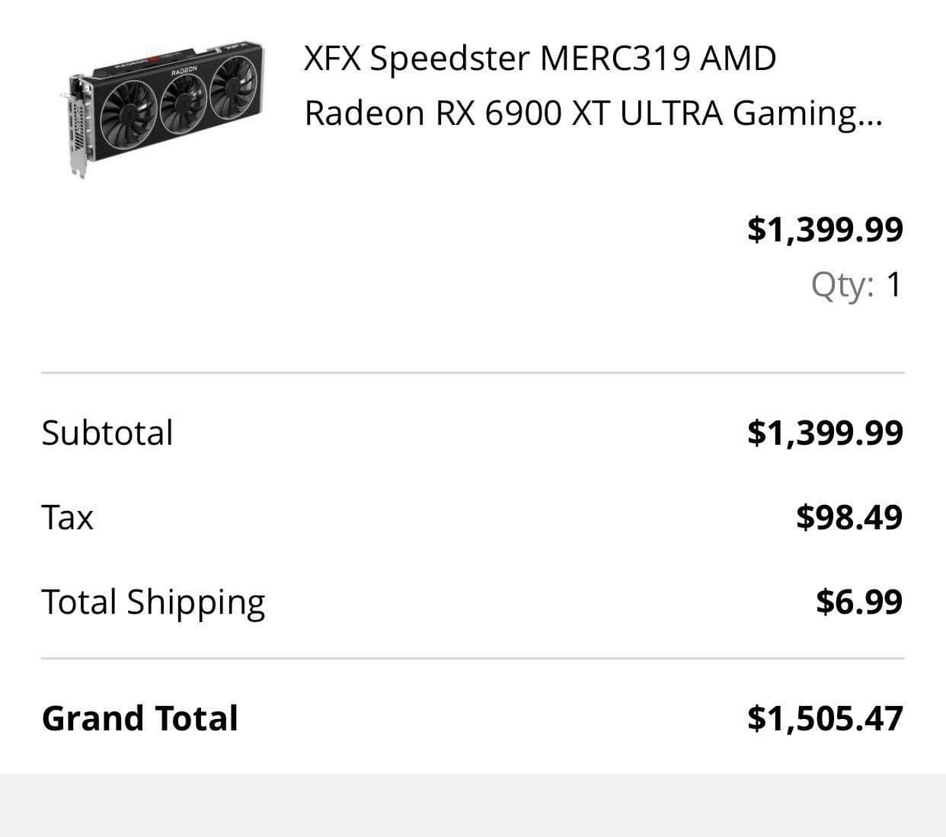Image resolution: width=946 pixels, height=837 pixels.
Task: Click the item price $1,399.99 under product title
Action: coord(825,229)
